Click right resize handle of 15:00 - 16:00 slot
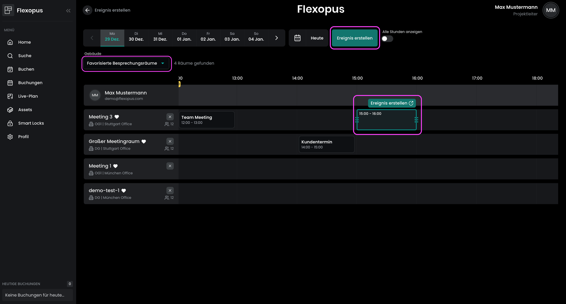Image resolution: width=566 pixels, height=304 pixels. [x=416, y=120]
